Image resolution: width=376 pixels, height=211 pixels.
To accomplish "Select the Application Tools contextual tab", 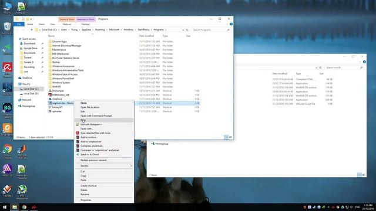I will pyautogui.click(x=86, y=19).
